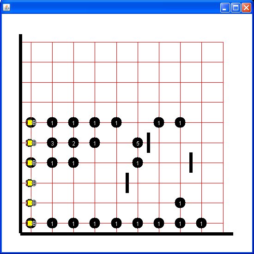Click the beeper immediately right of beeper 2
The image size is (254, 254).
(x=95, y=143)
